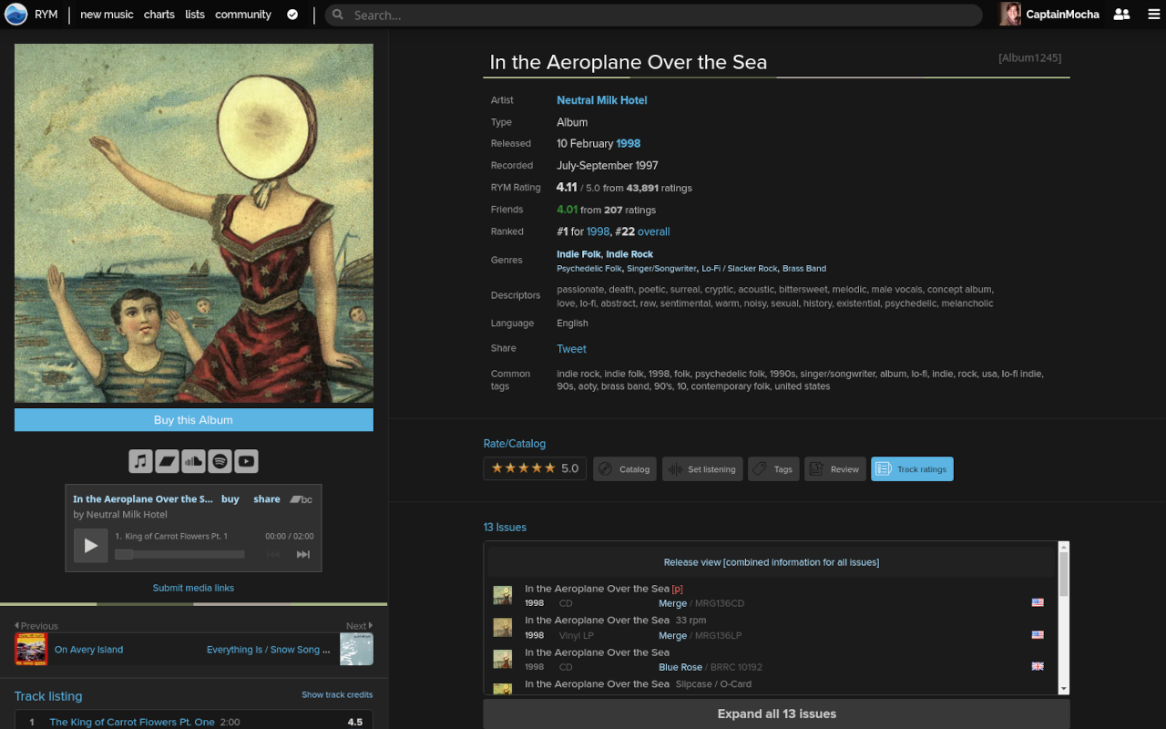Open the Catalog button
The height and width of the screenshot is (729, 1166).
coord(625,468)
